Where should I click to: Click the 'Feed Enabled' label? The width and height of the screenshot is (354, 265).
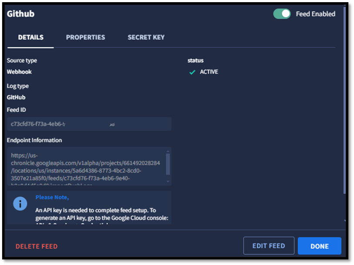coord(316,14)
